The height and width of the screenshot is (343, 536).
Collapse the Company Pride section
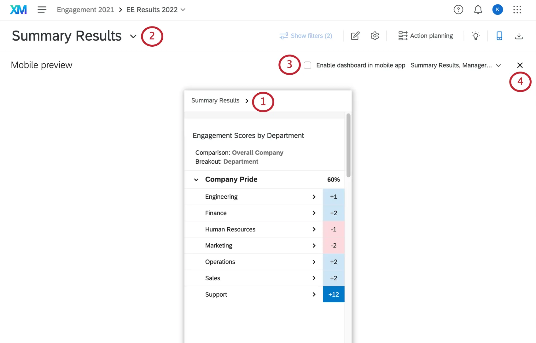(196, 179)
